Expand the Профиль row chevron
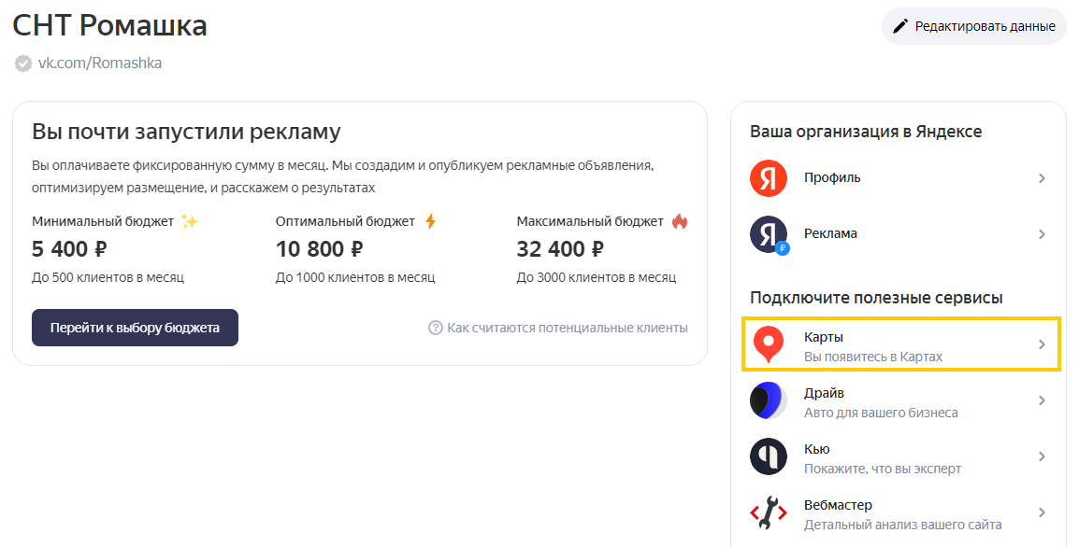 1042,178
